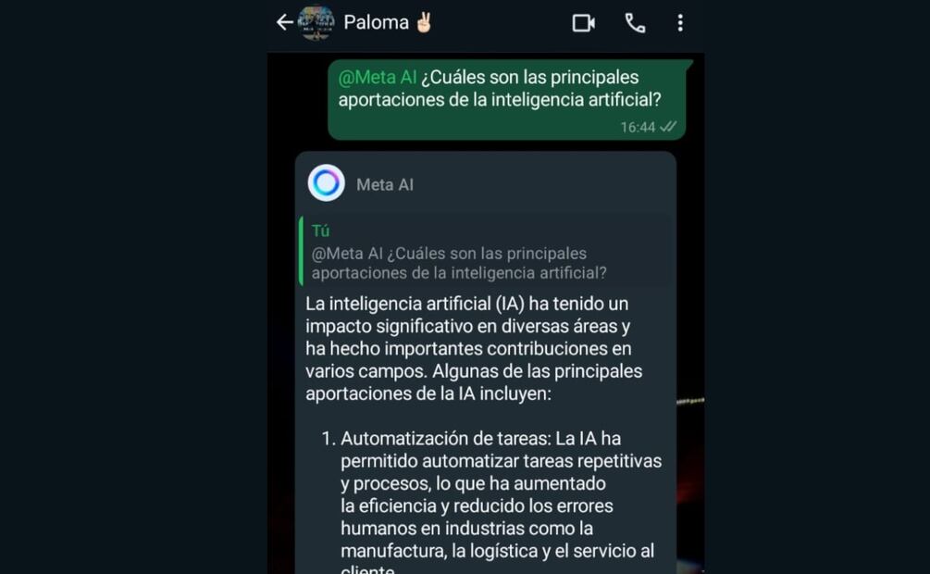Check the double-tick read status icon
Image resolution: width=930 pixels, height=574 pixels.
coord(668,127)
